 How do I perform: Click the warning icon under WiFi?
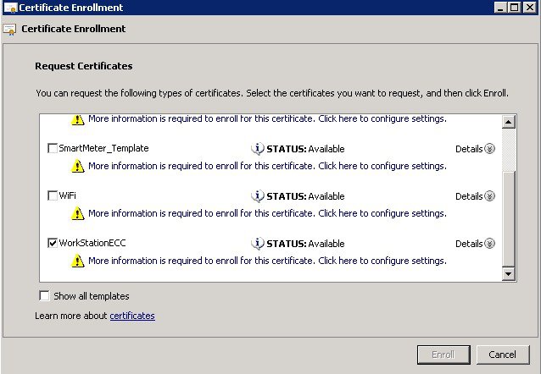pos(78,213)
